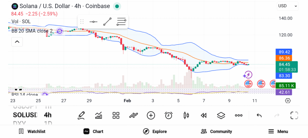Tap the alarm clock alert icon
The width and height of the screenshot is (308, 138).
click(x=169, y=115)
